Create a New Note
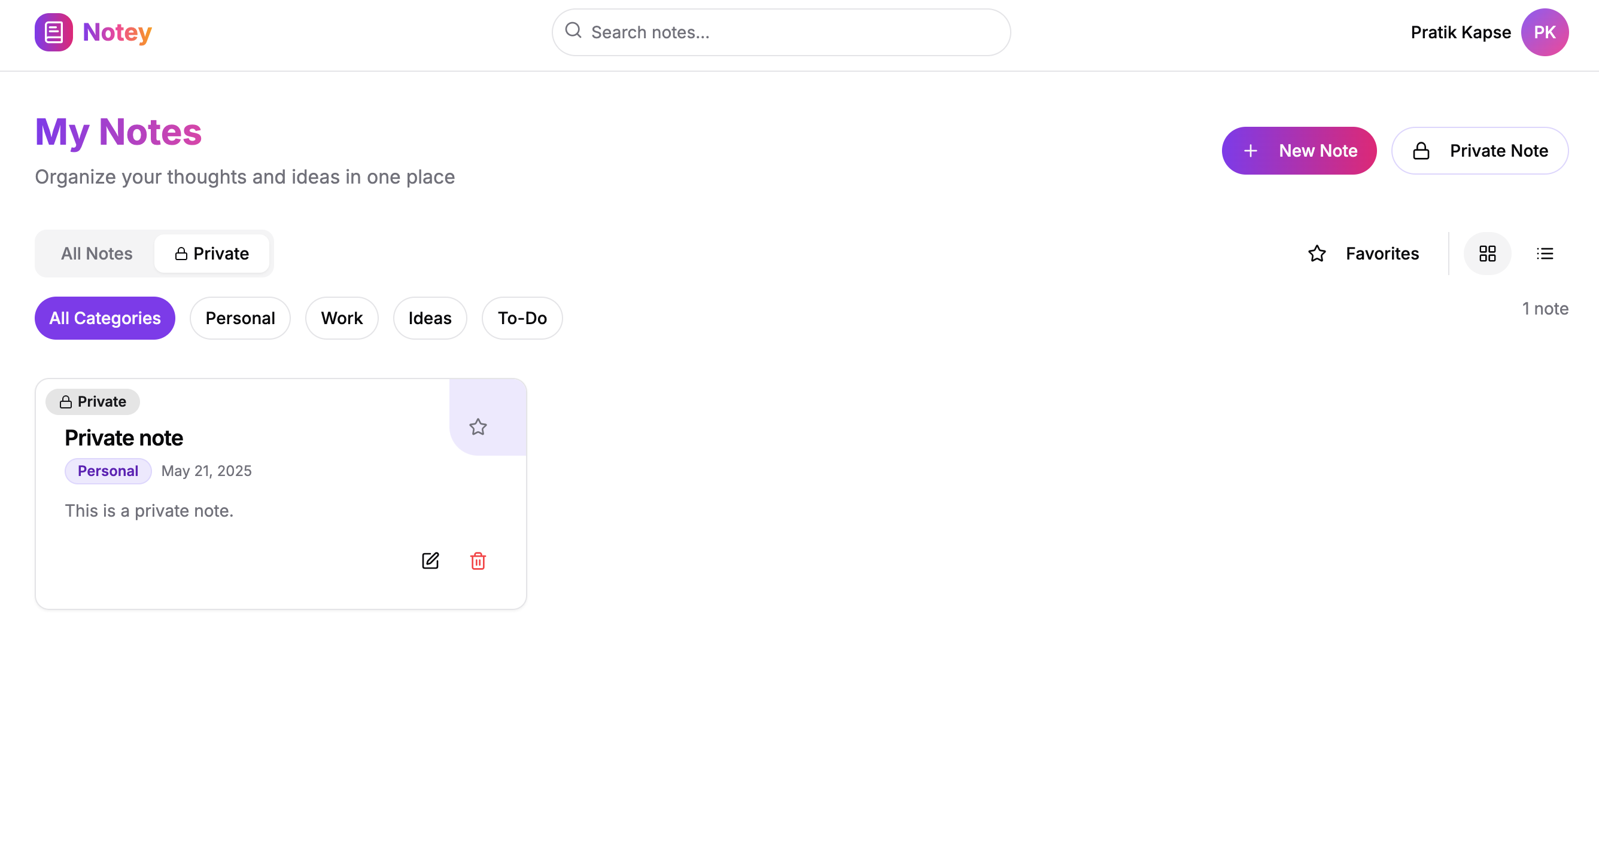 coord(1299,151)
